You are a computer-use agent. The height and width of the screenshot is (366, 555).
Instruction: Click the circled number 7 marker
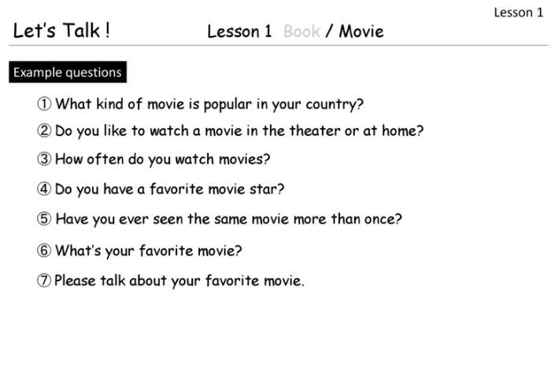pos(44,280)
